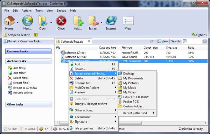Click the horizontal scrollbar left arrow
This screenshot has height=134, width=210.
coord(57,123)
